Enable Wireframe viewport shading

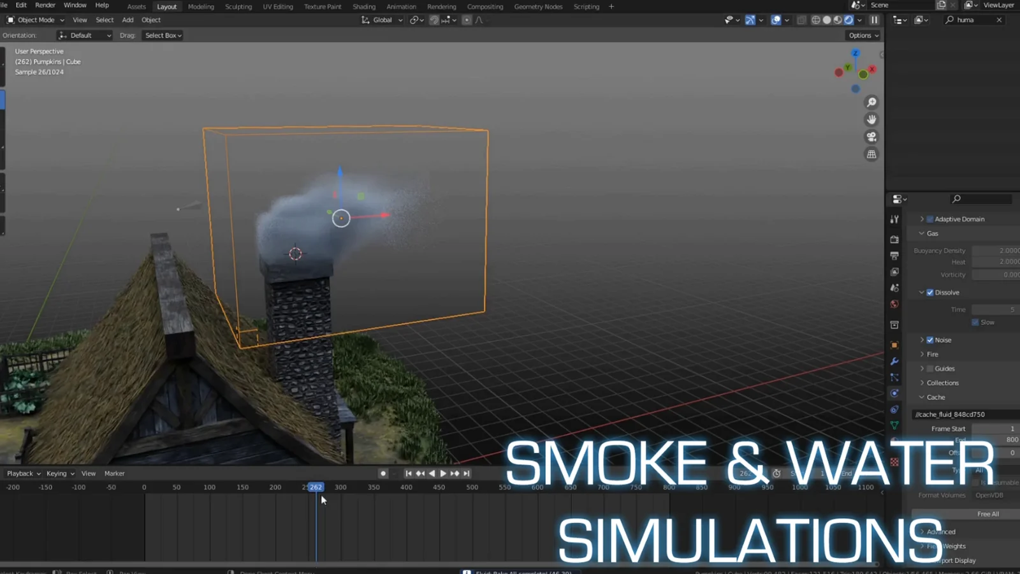(x=816, y=20)
